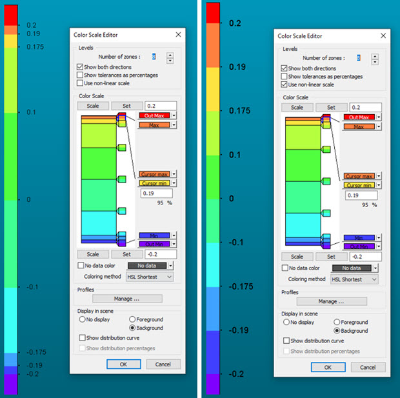This screenshot has height=398, width=400.
Task: Select 'No display' radio in right dialog
Action: [286, 322]
